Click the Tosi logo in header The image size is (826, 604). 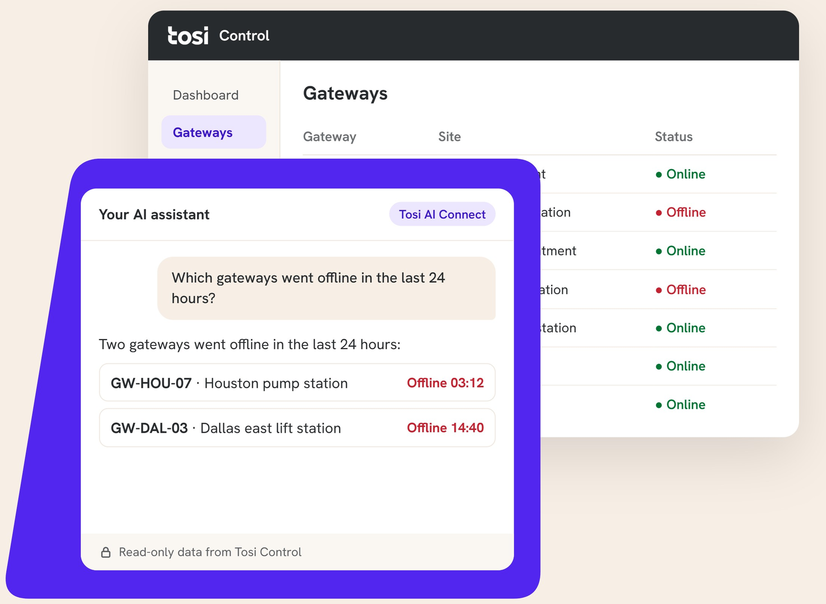point(188,35)
